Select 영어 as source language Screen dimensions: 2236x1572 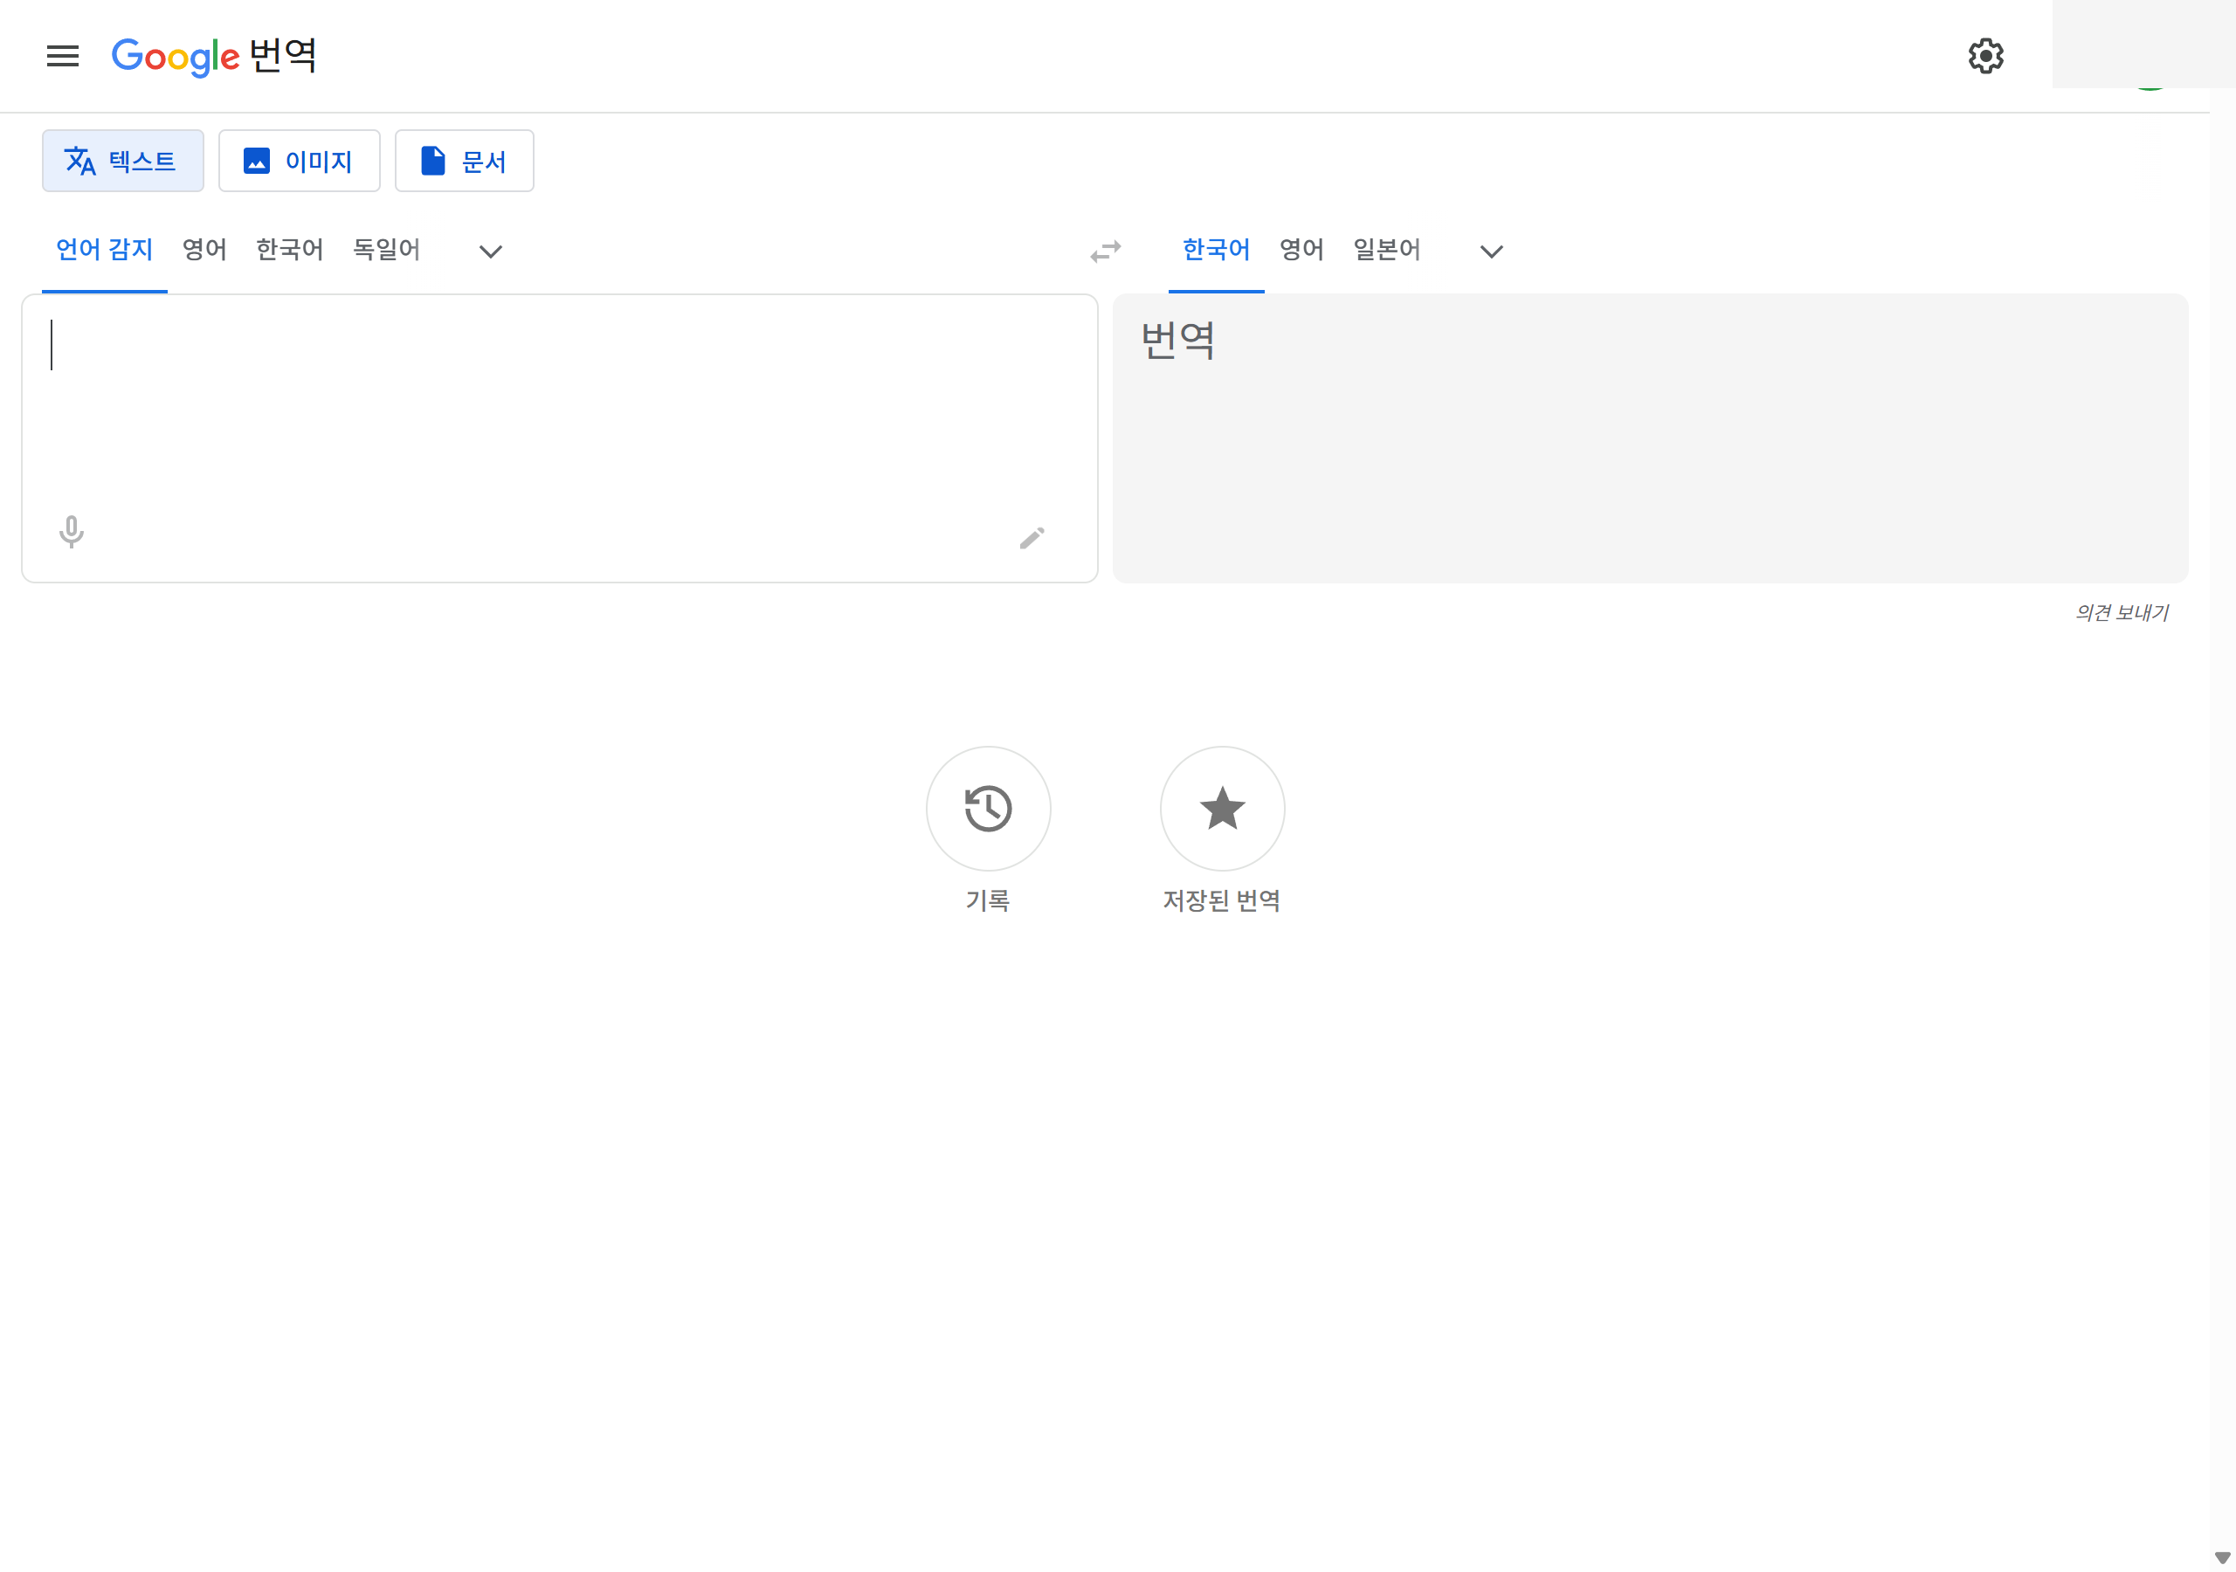coord(204,251)
